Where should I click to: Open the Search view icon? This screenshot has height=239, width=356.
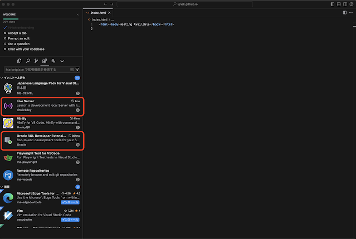pos(28,61)
